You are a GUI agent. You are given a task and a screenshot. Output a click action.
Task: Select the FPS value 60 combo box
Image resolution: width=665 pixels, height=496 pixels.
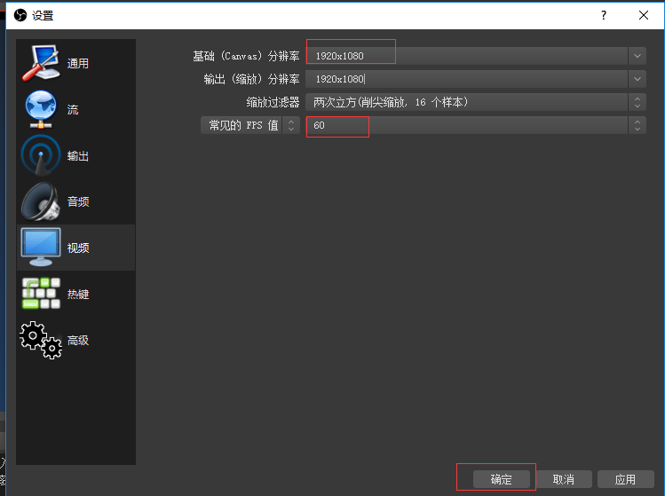[x=476, y=125]
